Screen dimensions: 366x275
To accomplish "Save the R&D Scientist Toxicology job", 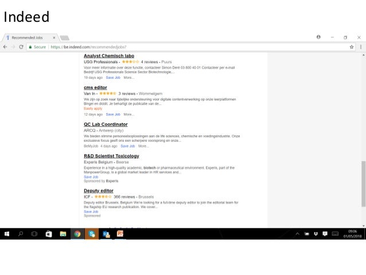I will pos(91,177).
